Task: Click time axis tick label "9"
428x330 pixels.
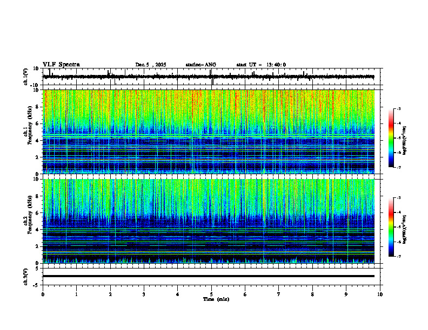Action: click(346, 294)
